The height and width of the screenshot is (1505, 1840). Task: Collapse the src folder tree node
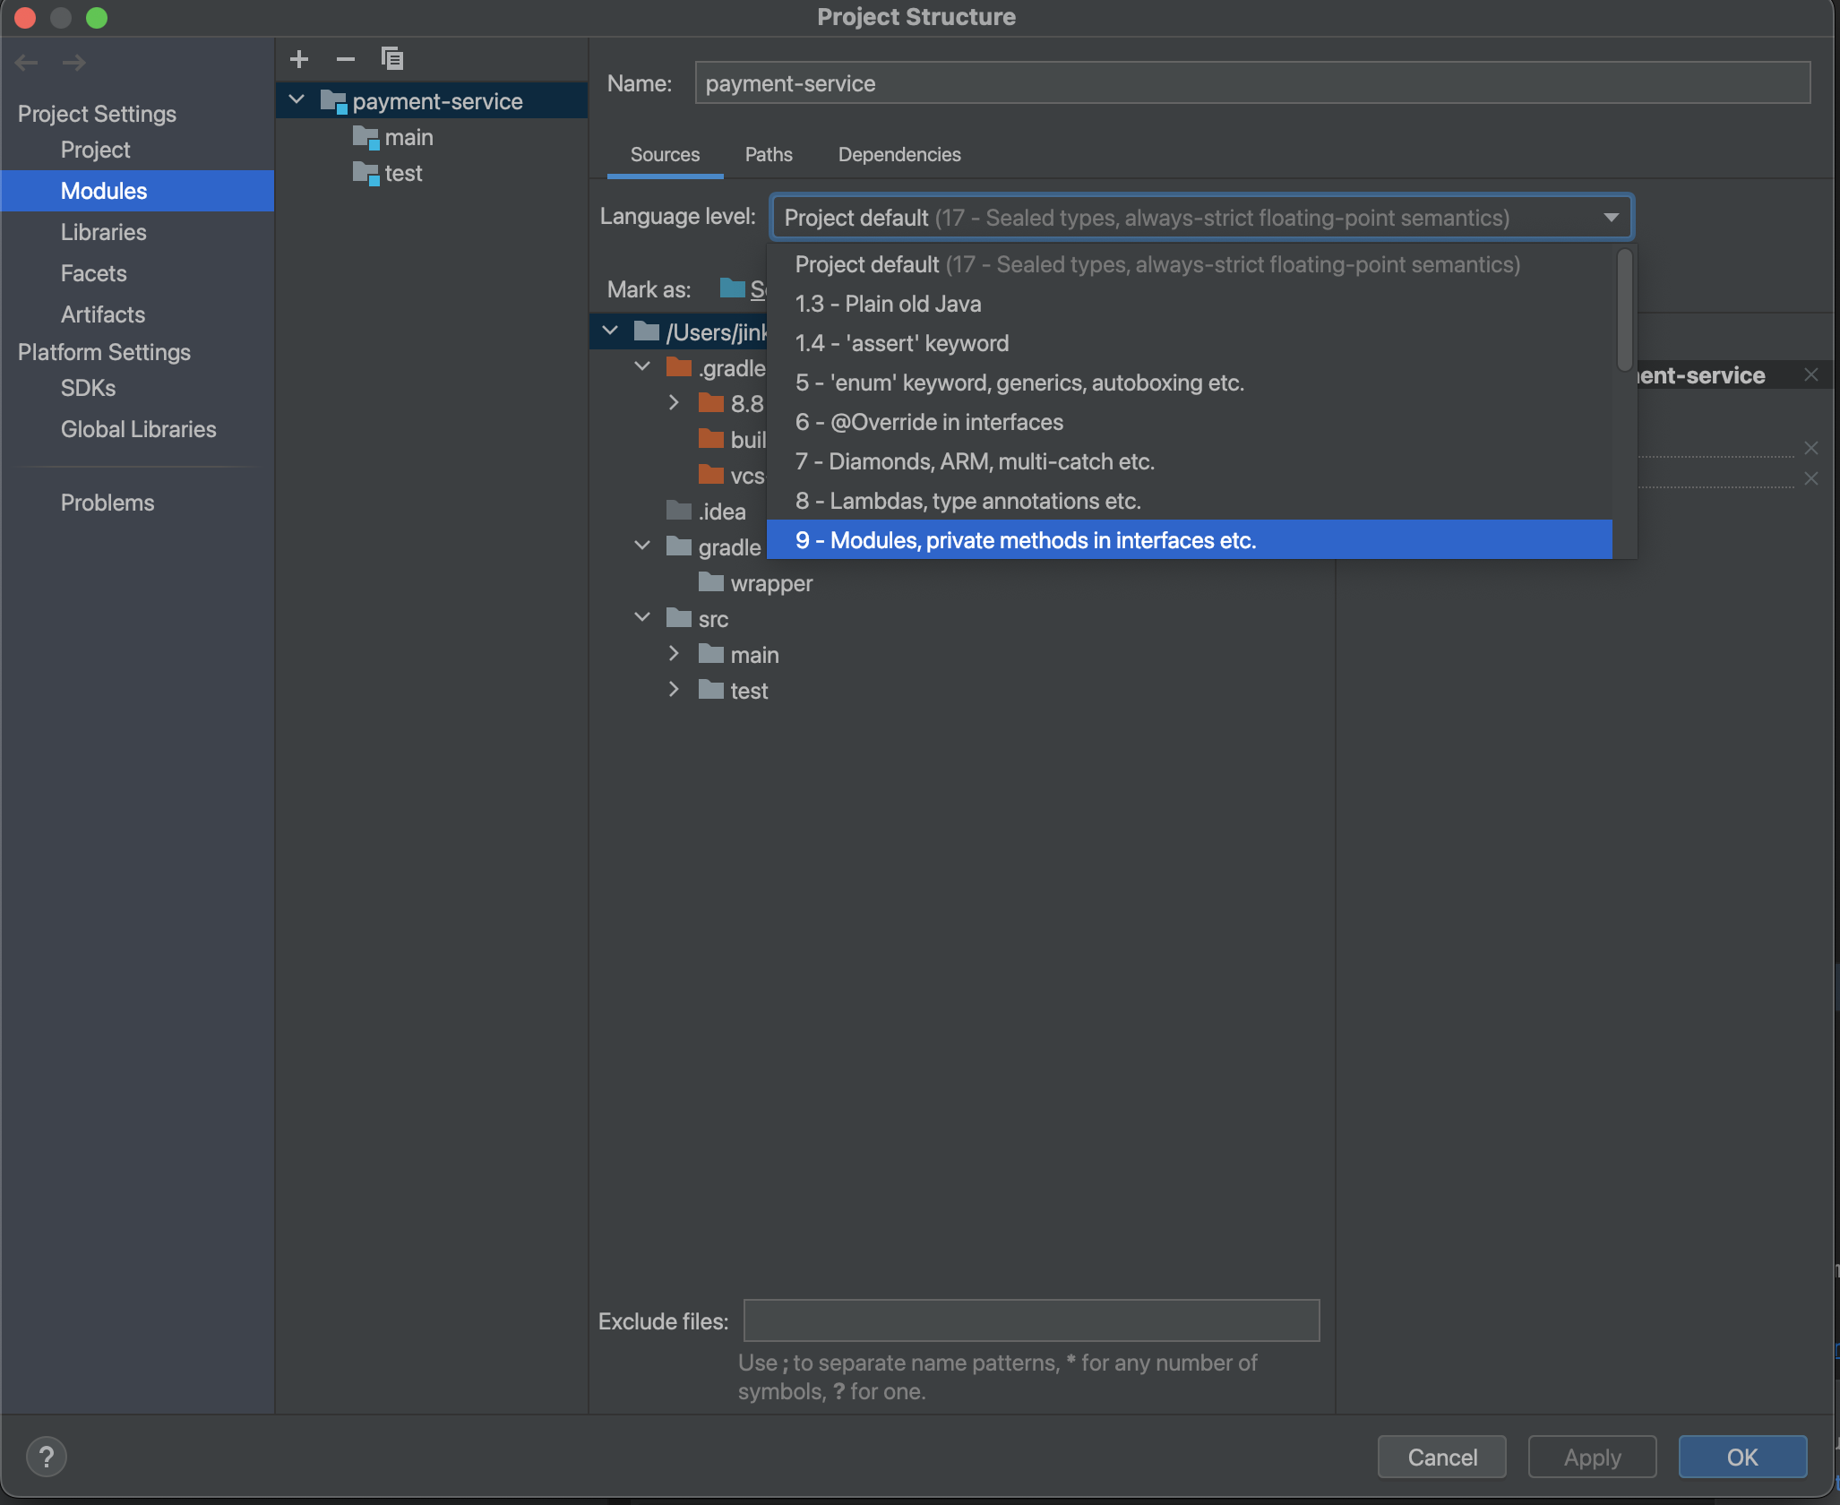(642, 618)
